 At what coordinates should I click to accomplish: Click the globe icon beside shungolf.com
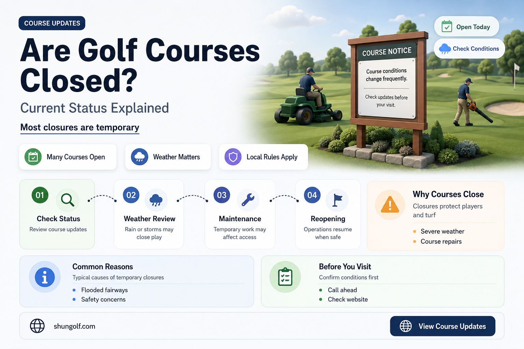click(x=37, y=326)
